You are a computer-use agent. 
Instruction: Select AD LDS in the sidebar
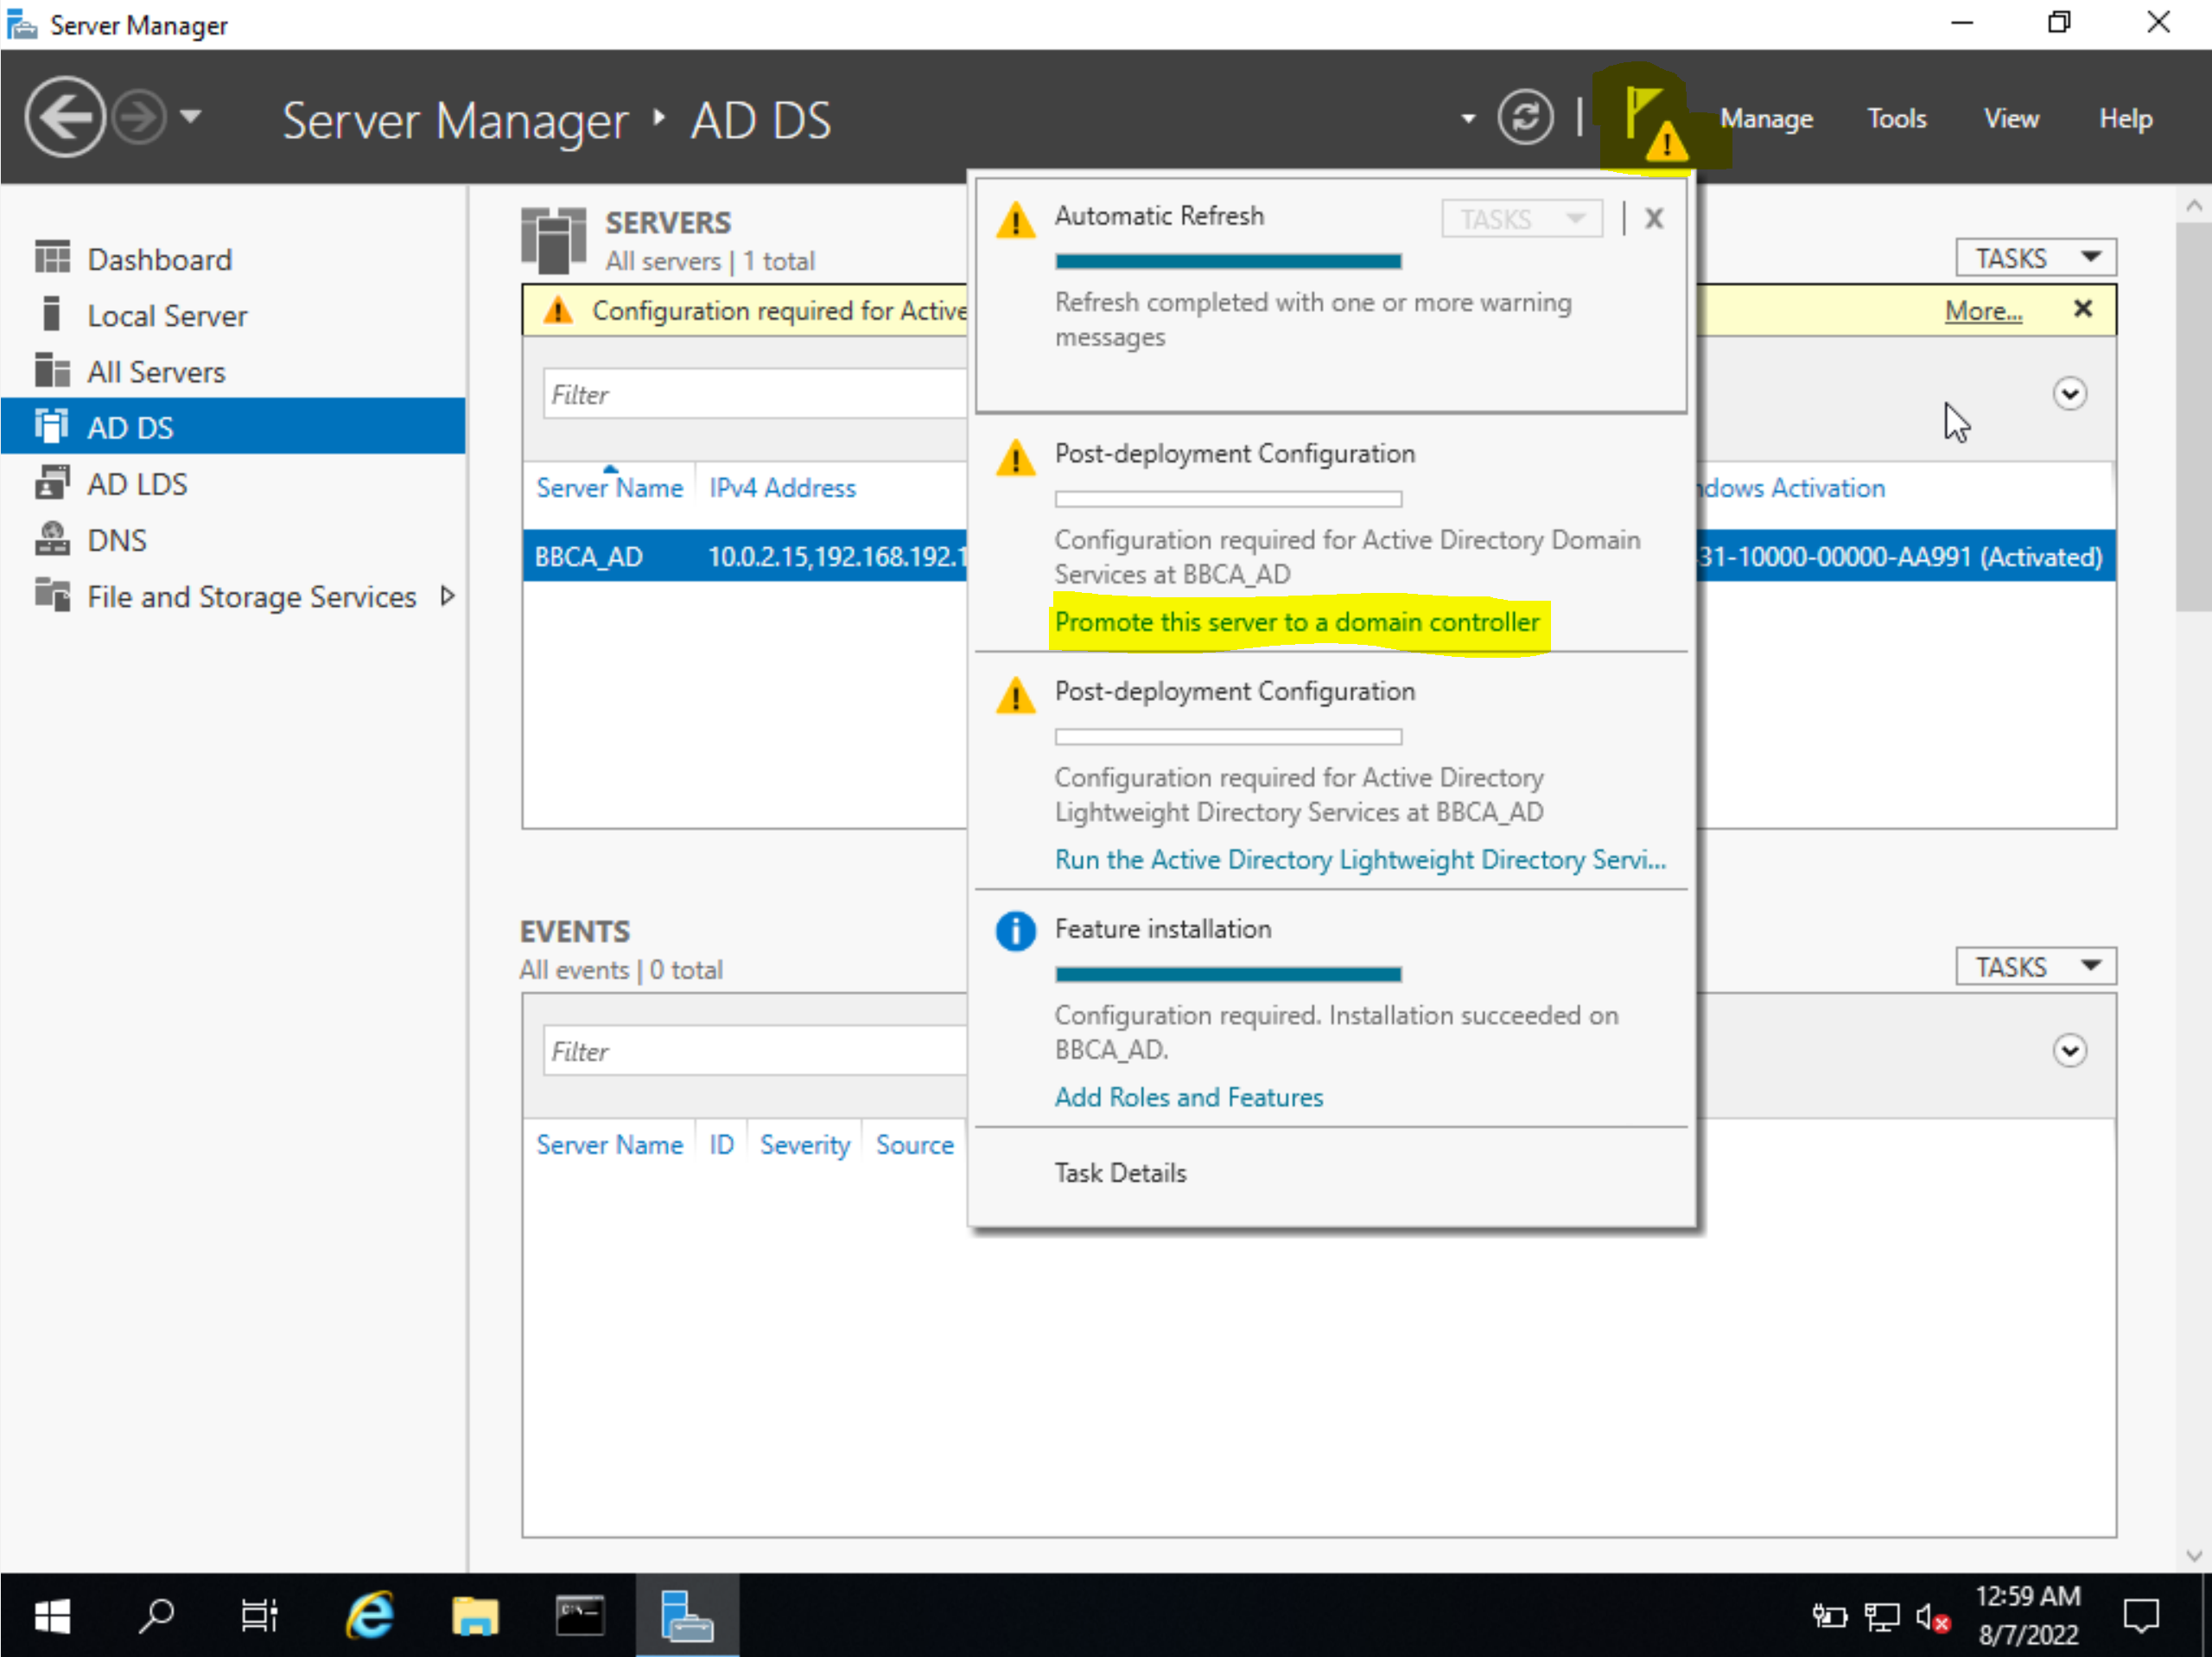[x=233, y=483]
